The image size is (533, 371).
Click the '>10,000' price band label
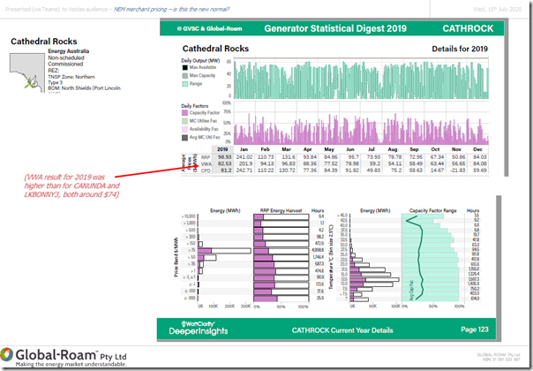point(189,216)
